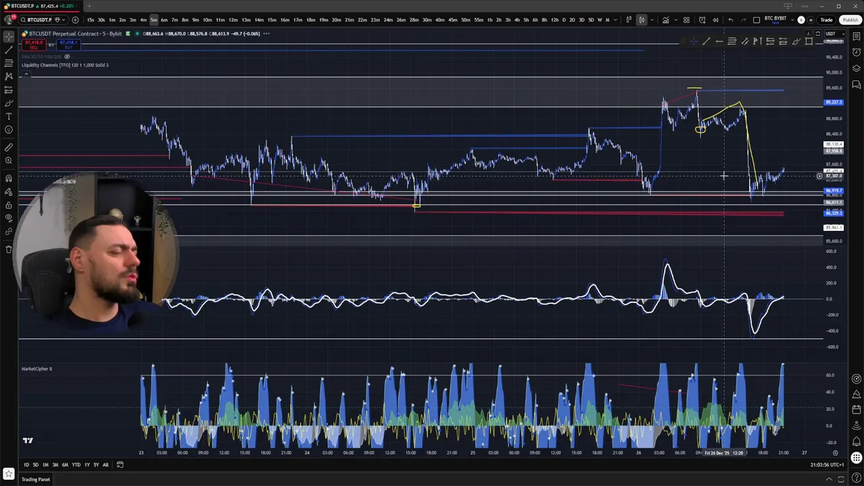This screenshot has width=864, height=486.
Task: Select the crosshair cursor tool in left toolbar
Action: [9, 37]
